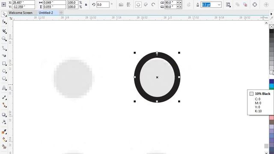Add a new document with plus tab
The image size is (274, 154).
click(x=61, y=12)
